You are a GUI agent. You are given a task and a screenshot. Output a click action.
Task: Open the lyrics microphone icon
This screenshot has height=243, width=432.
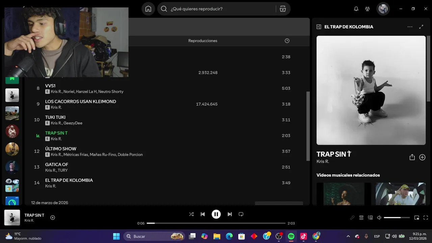pos(352,218)
